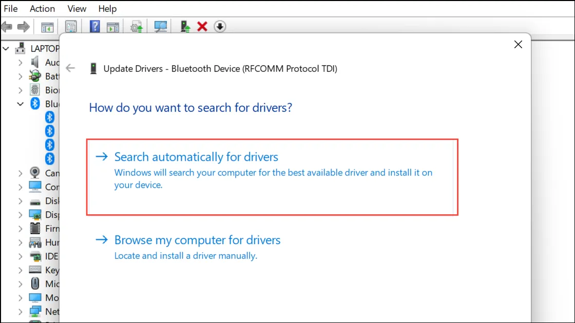Open the Properties toolbar icon

71,27
